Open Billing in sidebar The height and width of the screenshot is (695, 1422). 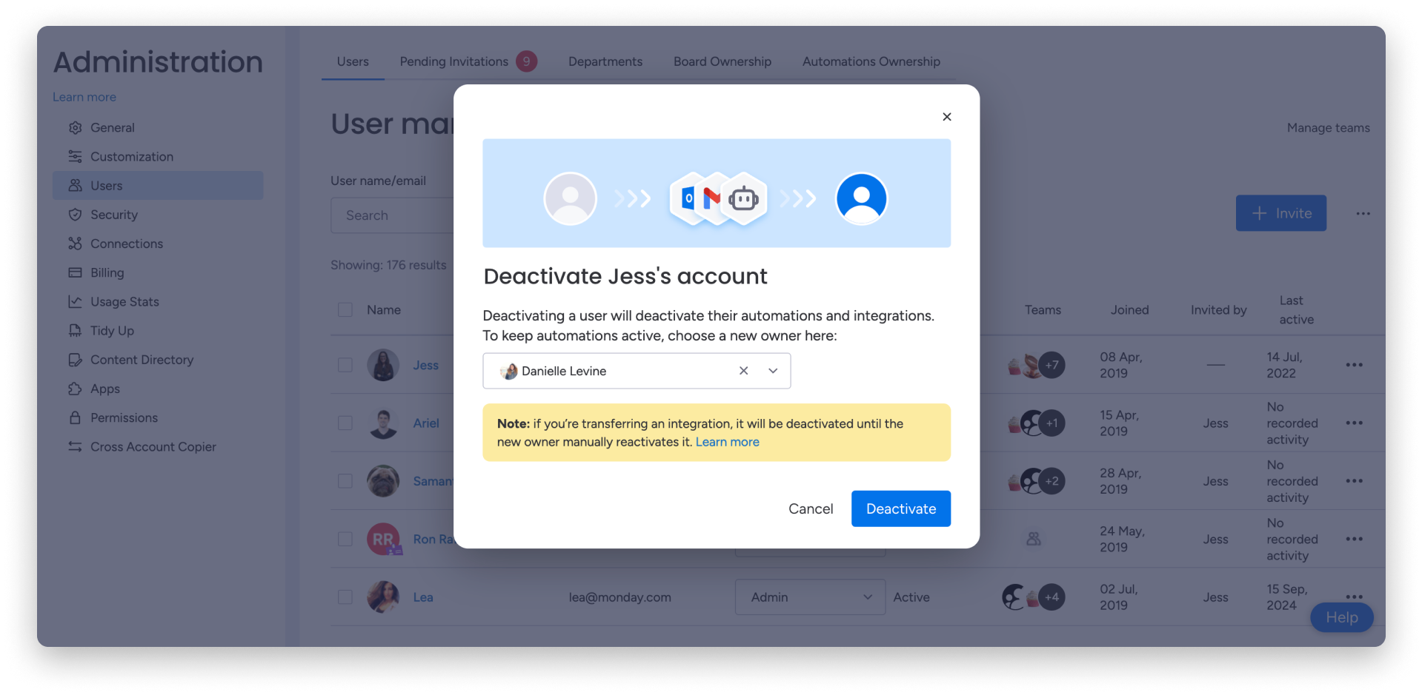(x=107, y=272)
